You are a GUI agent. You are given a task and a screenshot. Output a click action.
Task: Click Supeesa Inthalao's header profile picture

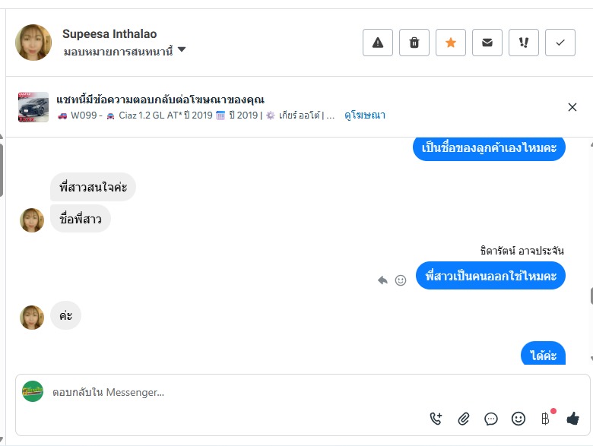click(33, 43)
